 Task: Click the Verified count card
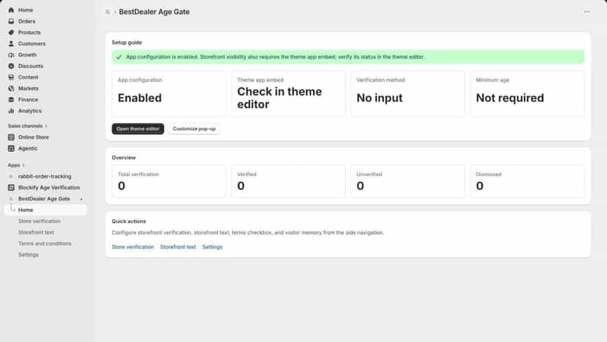coord(288,181)
